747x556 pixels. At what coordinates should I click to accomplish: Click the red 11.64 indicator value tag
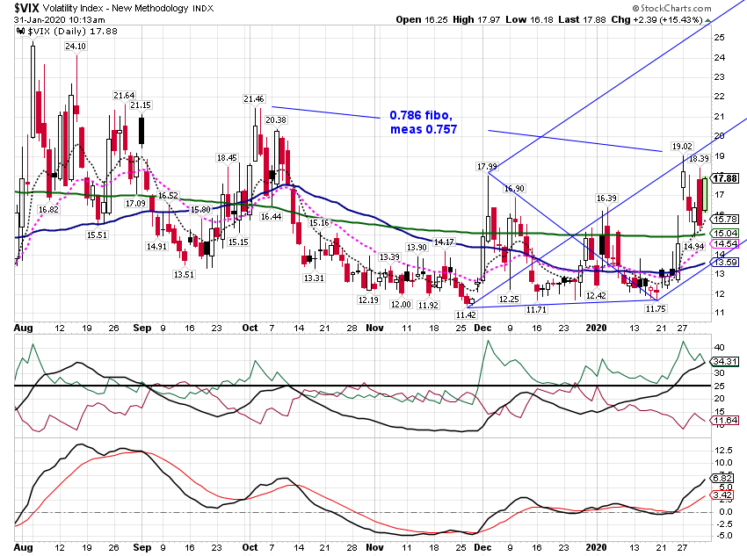[x=725, y=420]
